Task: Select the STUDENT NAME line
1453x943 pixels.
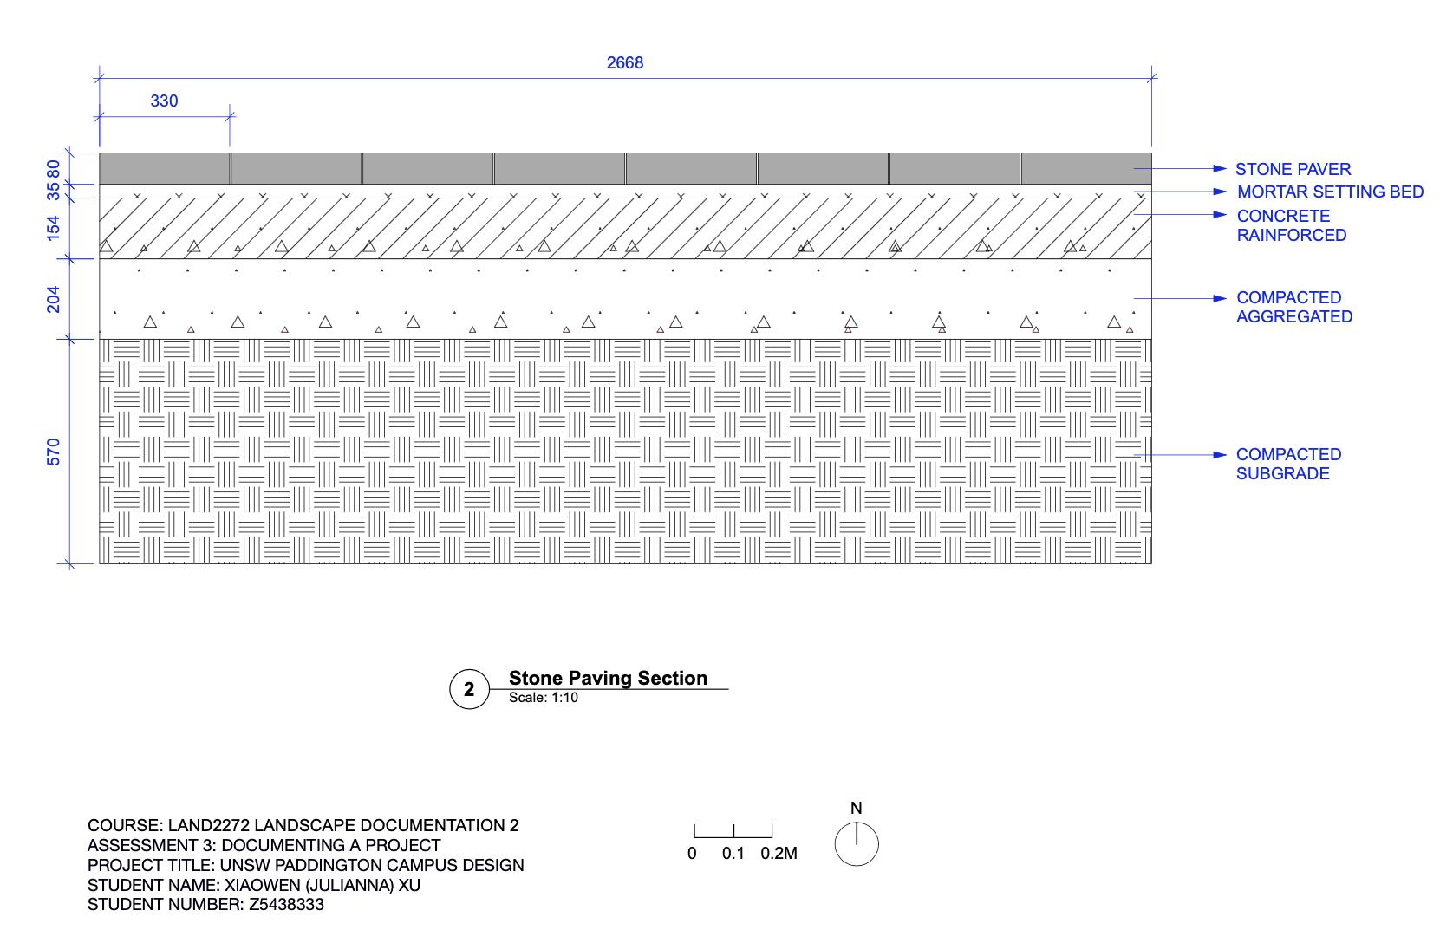Action: 254,885
